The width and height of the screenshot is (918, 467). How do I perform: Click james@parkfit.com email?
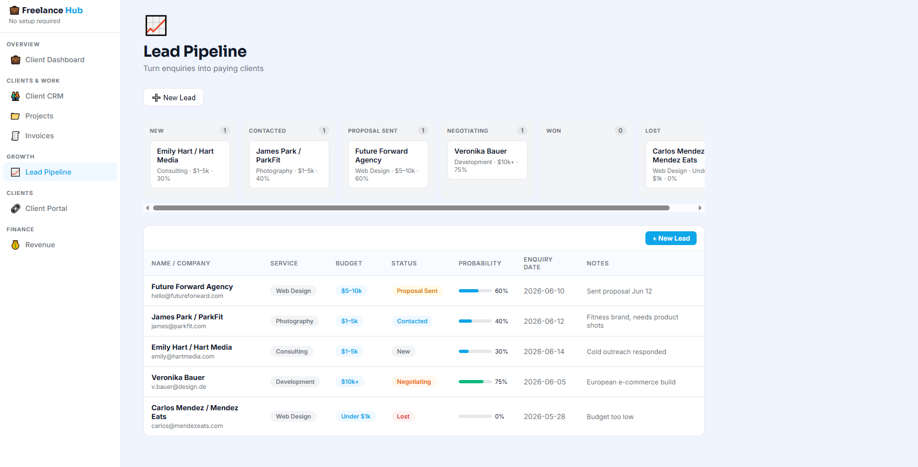pyautogui.click(x=179, y=327)
